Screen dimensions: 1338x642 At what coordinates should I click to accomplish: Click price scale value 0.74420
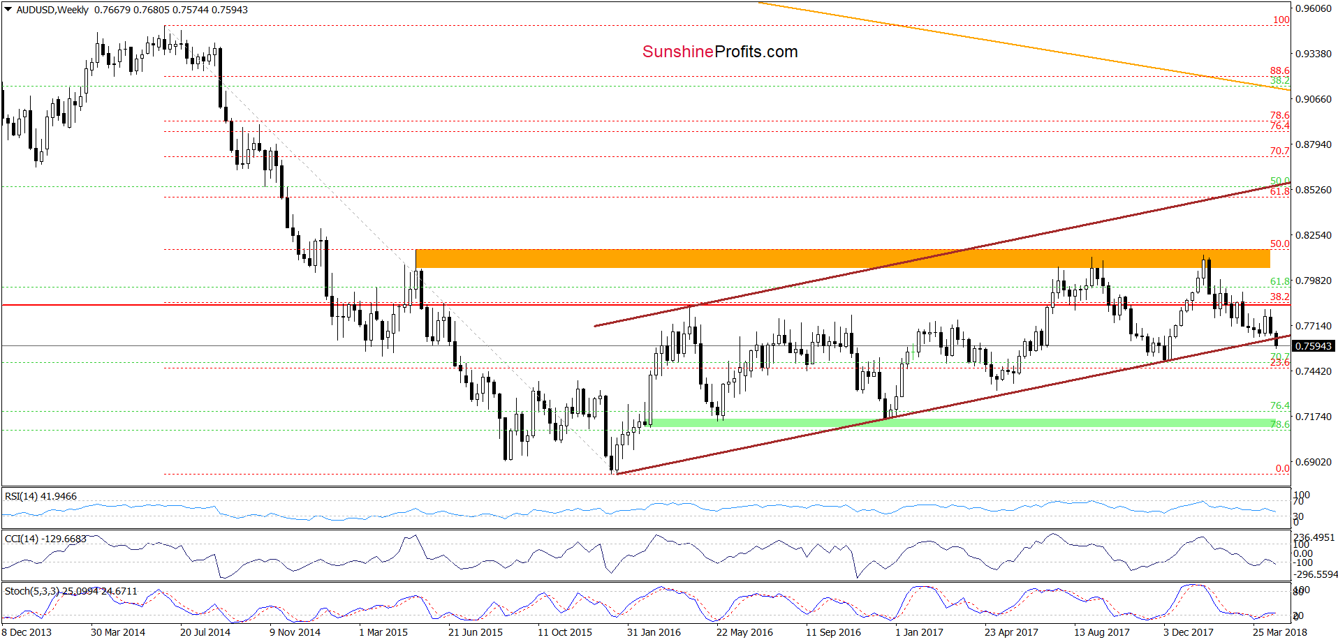[1314, 371]
